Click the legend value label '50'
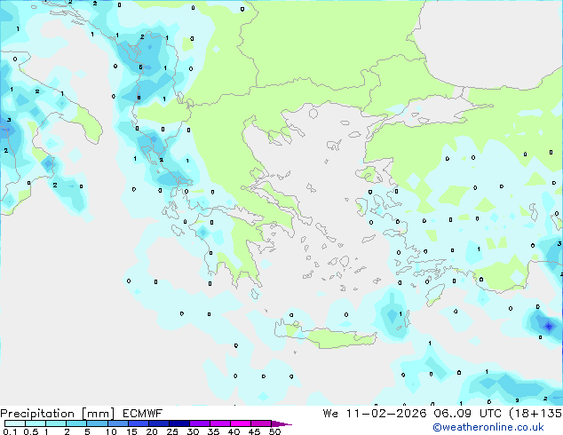Viewport: 563px width, 435px height. pos(274,431)
